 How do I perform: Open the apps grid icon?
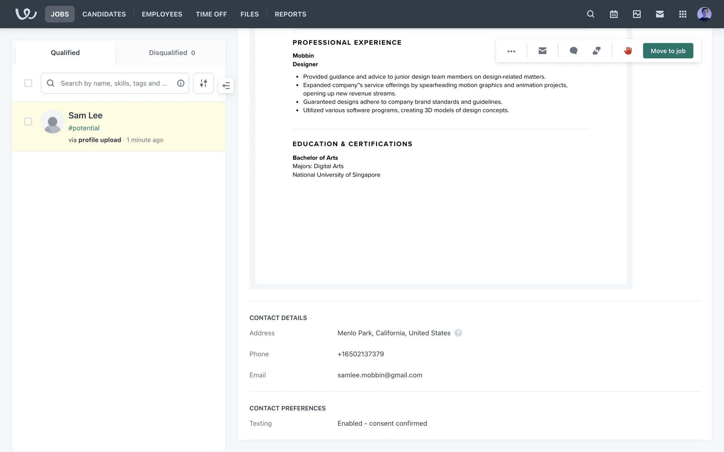(x=683, y=14)
